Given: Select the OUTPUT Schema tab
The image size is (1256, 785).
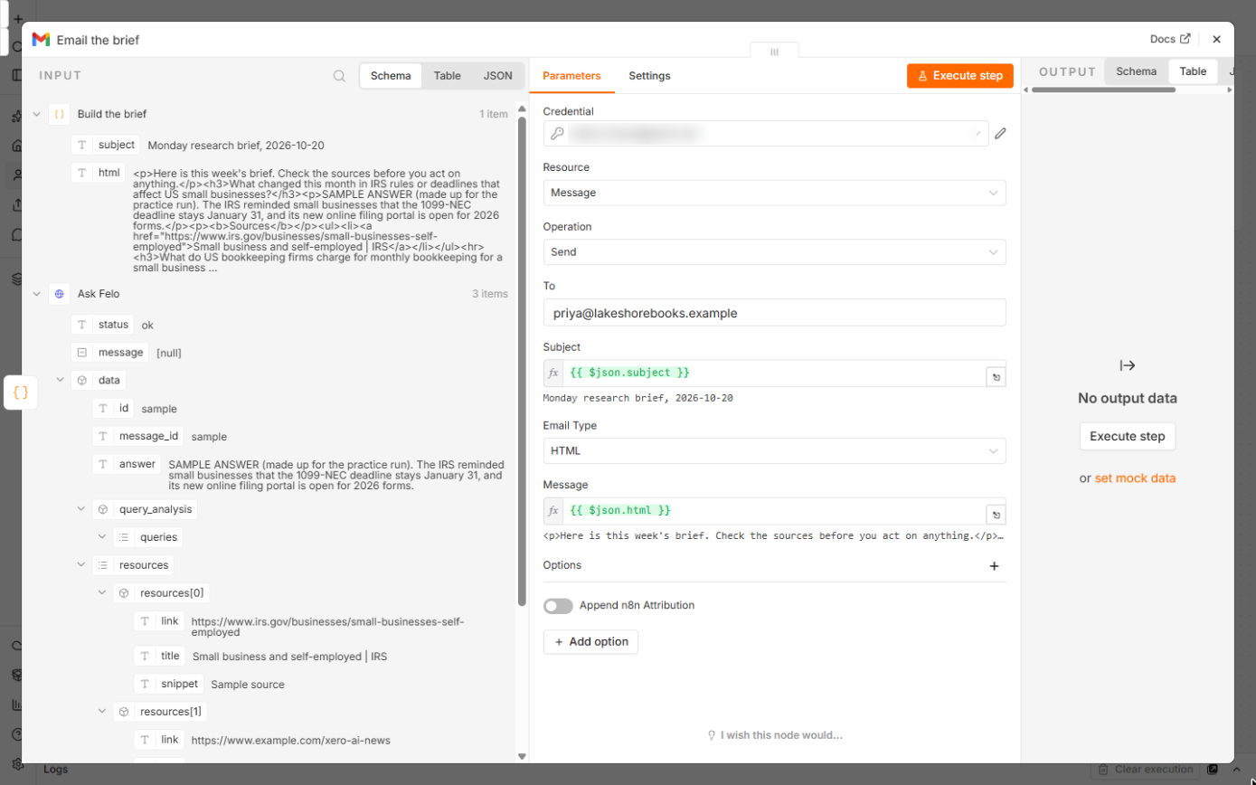Looking at the screenshot, I should [1136, 71].
